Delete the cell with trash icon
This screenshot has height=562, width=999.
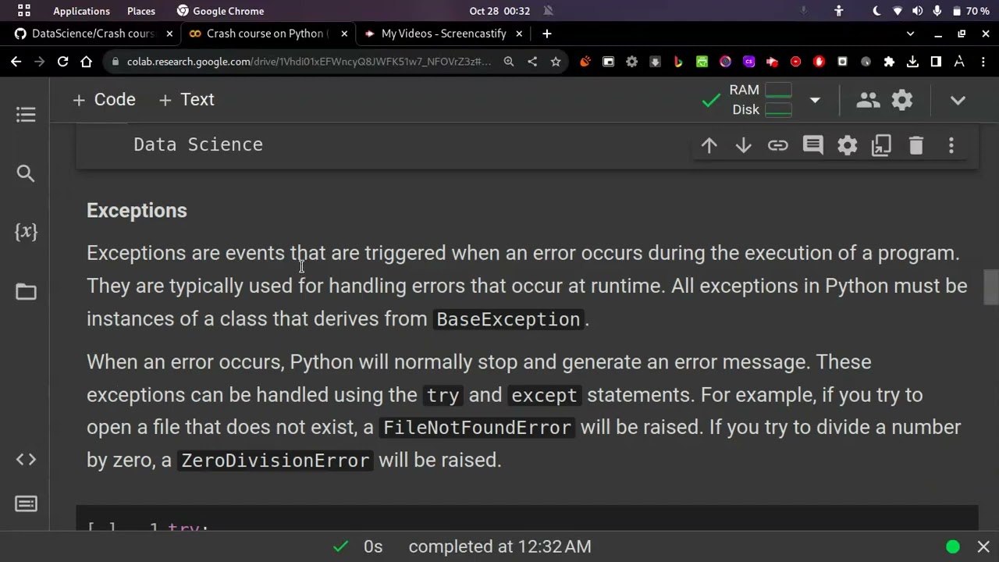(916, 145)
